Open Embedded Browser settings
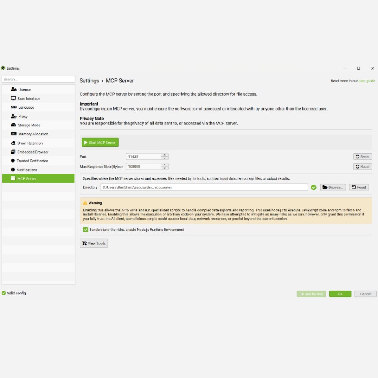 [x=38, y=152]
